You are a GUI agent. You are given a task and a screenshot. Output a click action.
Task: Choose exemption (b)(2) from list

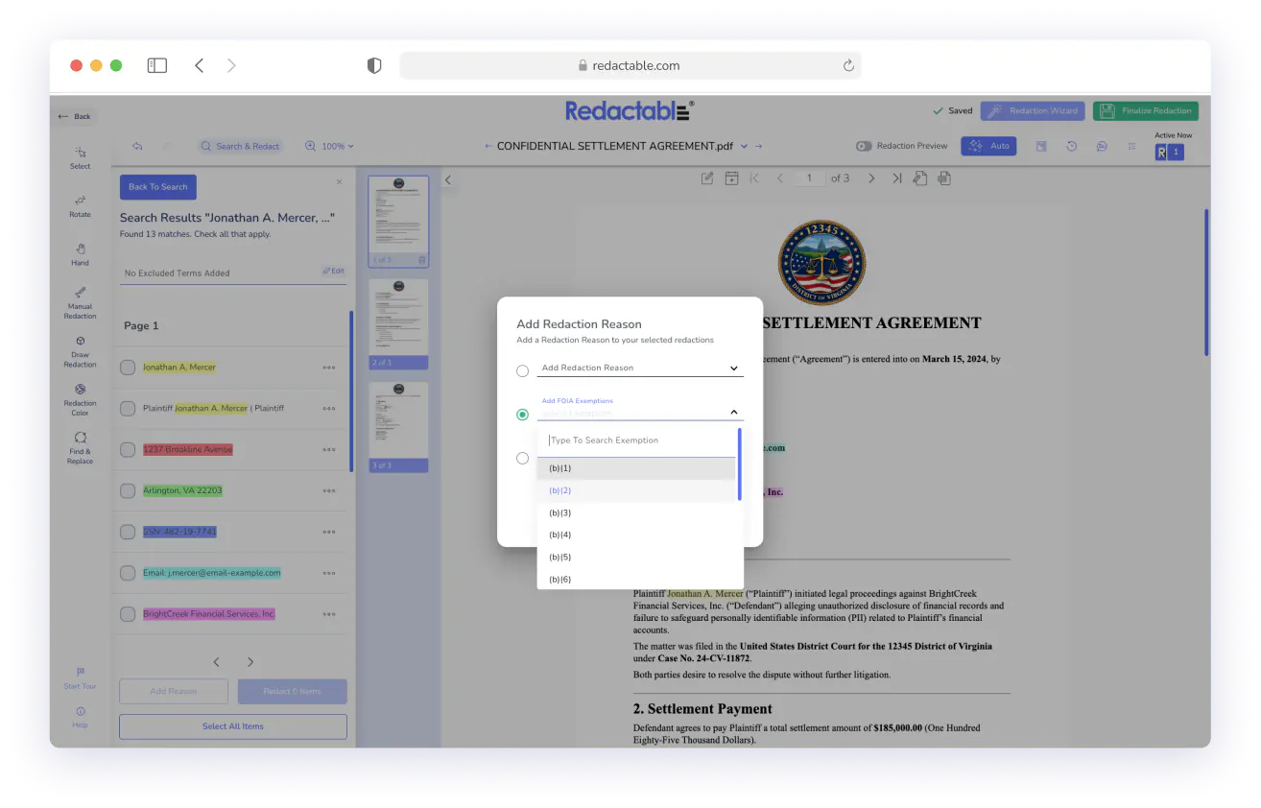[x=636, y=490]
